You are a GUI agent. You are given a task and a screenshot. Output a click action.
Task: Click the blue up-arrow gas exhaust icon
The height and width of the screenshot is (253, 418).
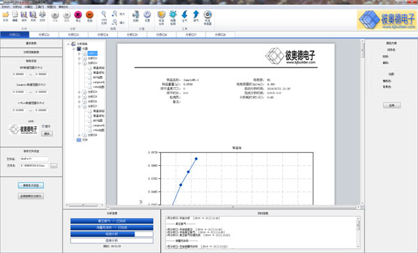(x=196, y=15)
